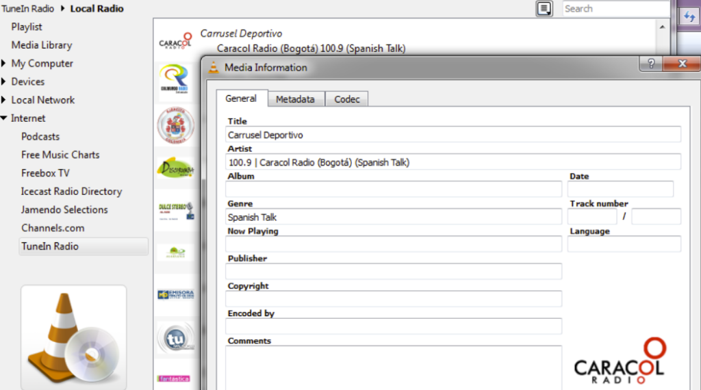Click the VLC cone icon in Media Information title
The image size is (701, 390).
coord(214,67)
